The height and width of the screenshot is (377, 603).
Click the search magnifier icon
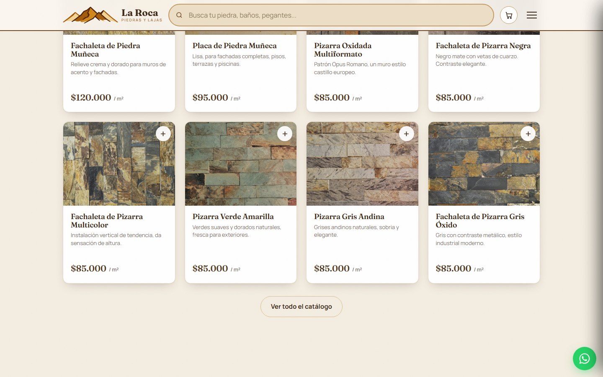pos(179,15)
